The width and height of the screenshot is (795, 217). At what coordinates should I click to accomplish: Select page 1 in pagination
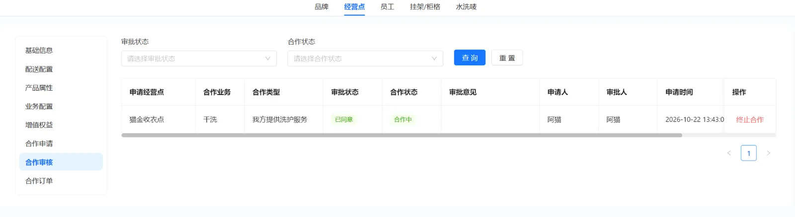(749, 153)
